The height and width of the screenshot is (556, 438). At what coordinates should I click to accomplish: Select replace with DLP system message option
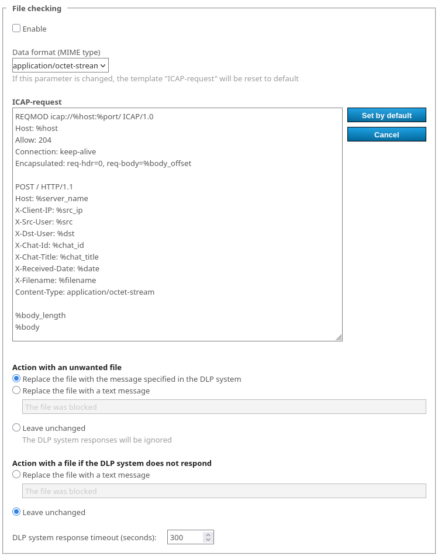pyautogui.click(x=16, y=379)
